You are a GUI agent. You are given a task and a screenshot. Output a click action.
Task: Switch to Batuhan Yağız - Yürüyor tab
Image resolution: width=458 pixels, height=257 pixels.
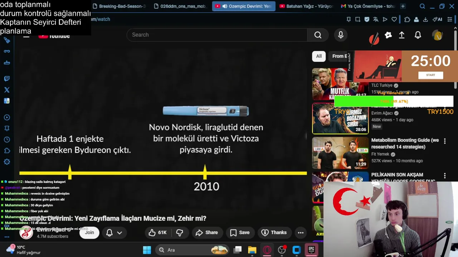[306, 6]
